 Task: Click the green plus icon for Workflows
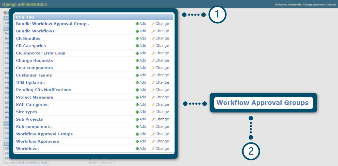pos(137,149)
